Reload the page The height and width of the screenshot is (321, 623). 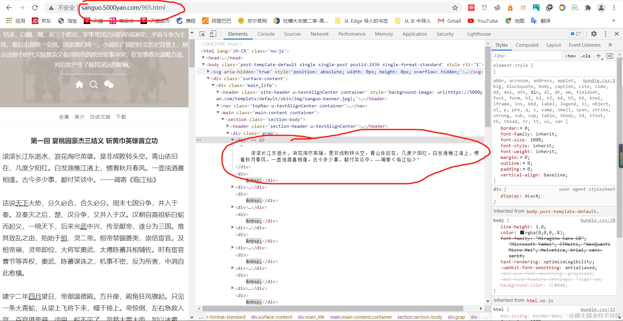[x=35, y=7]
